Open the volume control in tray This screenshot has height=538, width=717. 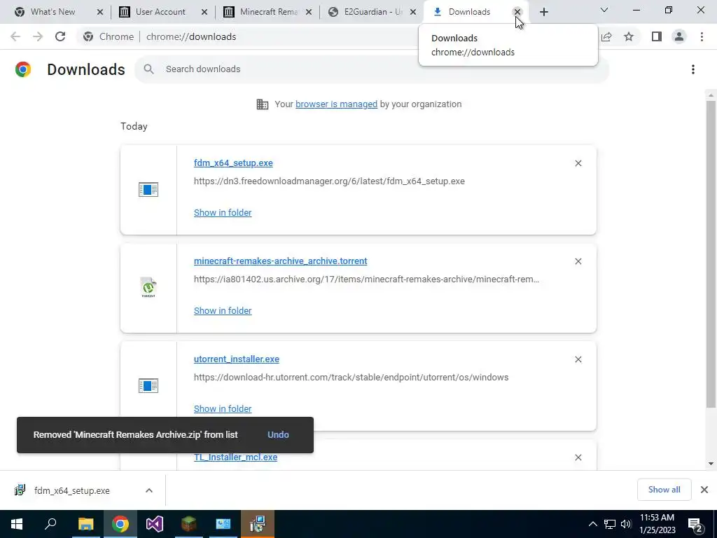click(x=626, y=524)
